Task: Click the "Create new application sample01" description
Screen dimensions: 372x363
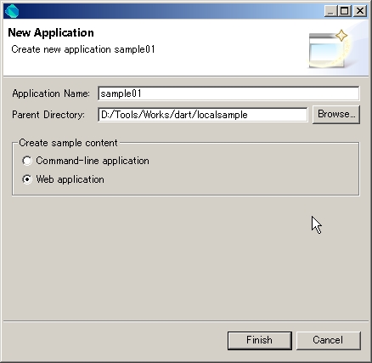Action: coord(83,49)
